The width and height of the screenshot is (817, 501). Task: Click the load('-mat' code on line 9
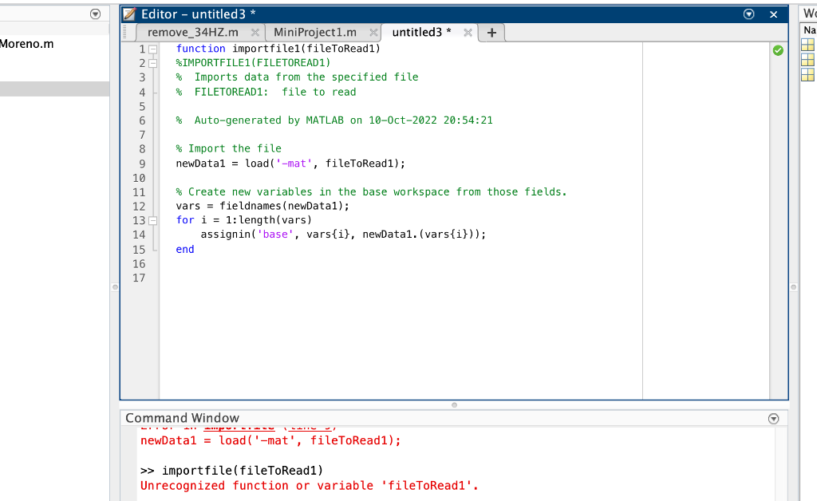(x=278, y=164)
